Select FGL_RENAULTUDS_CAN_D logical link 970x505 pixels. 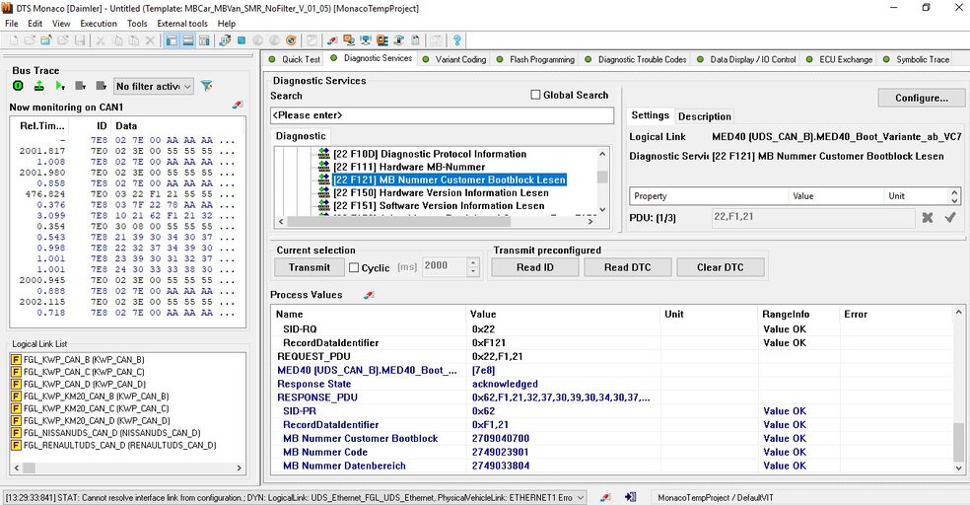tap(120, 445)
